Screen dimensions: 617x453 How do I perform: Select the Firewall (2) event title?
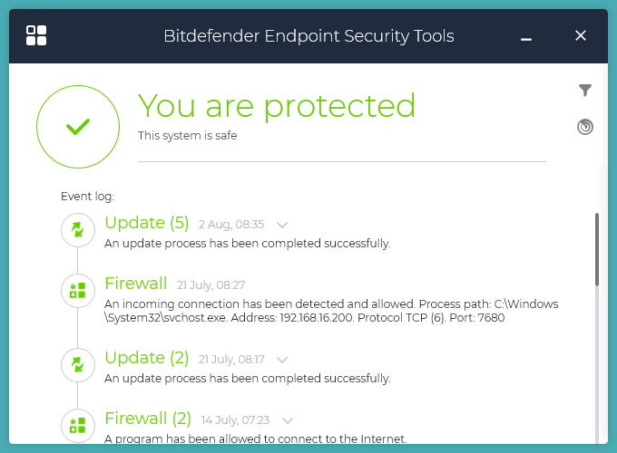tap(148, 419)
